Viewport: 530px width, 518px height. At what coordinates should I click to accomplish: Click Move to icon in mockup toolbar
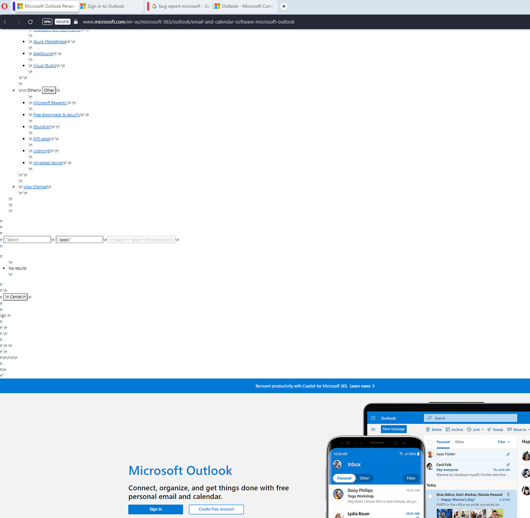(x=509, y=430)
